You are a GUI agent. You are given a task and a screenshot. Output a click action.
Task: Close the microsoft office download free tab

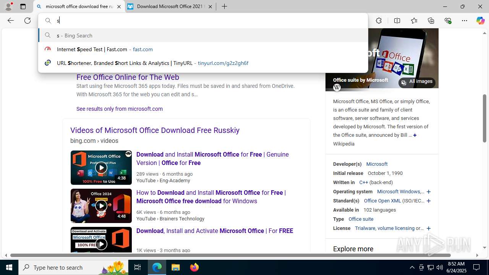point(119,6)
